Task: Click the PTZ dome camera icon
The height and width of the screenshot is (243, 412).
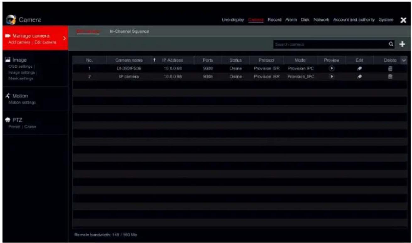Action: pos(8,120)
